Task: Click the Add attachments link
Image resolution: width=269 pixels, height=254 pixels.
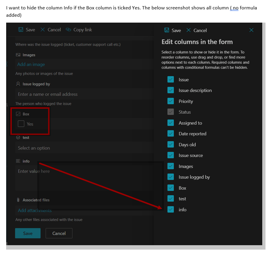Action: pos(35,211)
